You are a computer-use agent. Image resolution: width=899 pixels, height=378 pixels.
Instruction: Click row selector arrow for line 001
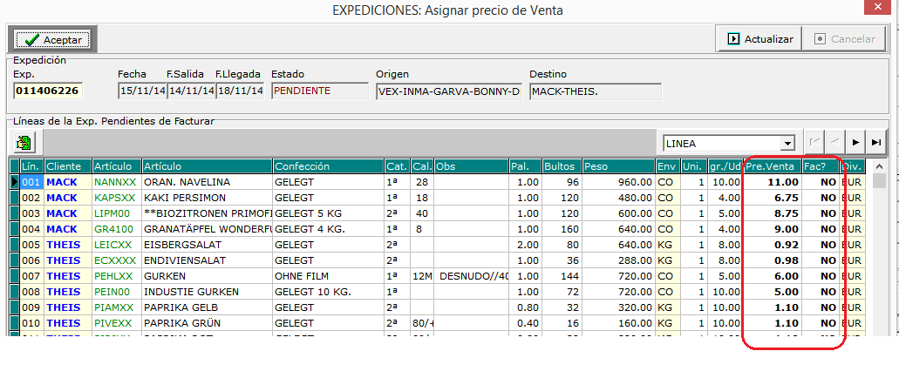[x=15, y=182]
